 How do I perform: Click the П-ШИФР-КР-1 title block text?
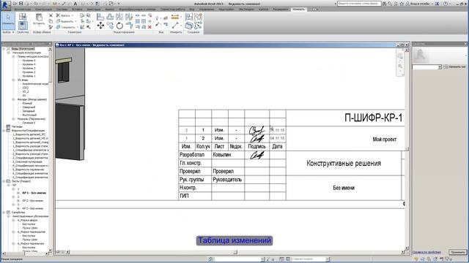(373, 118)
